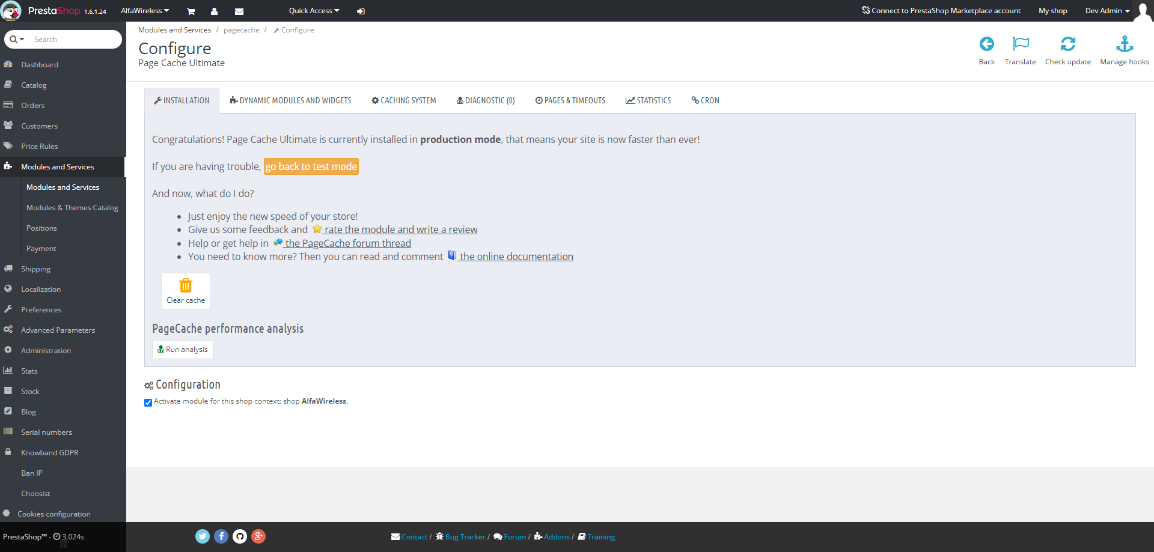Viewport: 1154px width, 552px height.
Task: Open the online documentation link
Action: click(x=510, y=256)
